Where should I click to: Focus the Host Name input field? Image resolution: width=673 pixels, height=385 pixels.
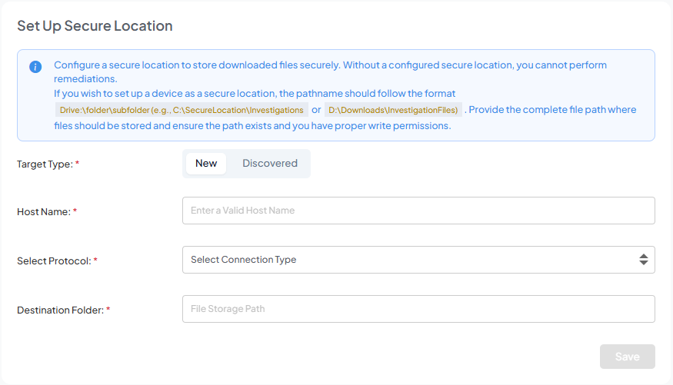click(x=418, y=211)
